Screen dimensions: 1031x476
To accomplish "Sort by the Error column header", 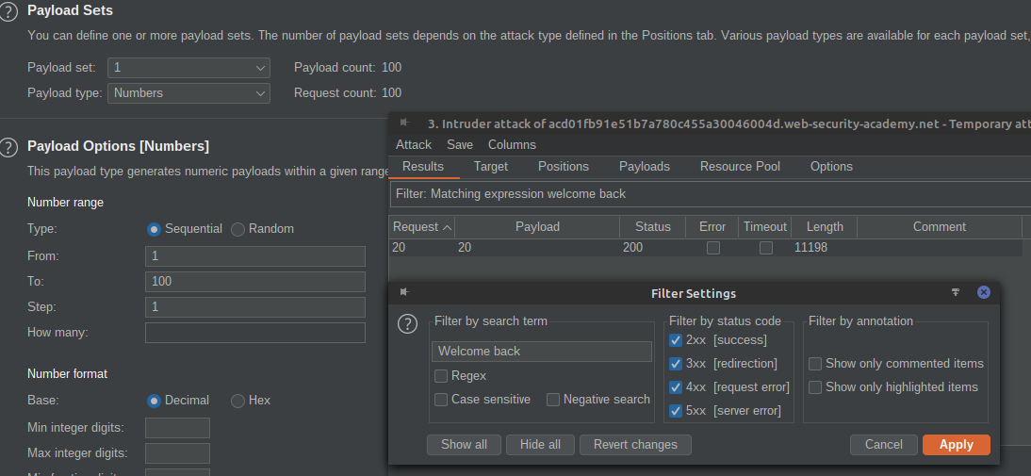I will click(712, 227).
